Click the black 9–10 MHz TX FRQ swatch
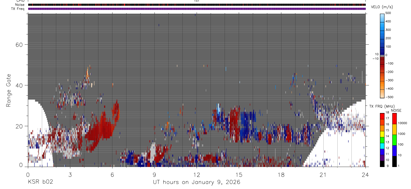 pyautogui.click(x=382, y=164)
